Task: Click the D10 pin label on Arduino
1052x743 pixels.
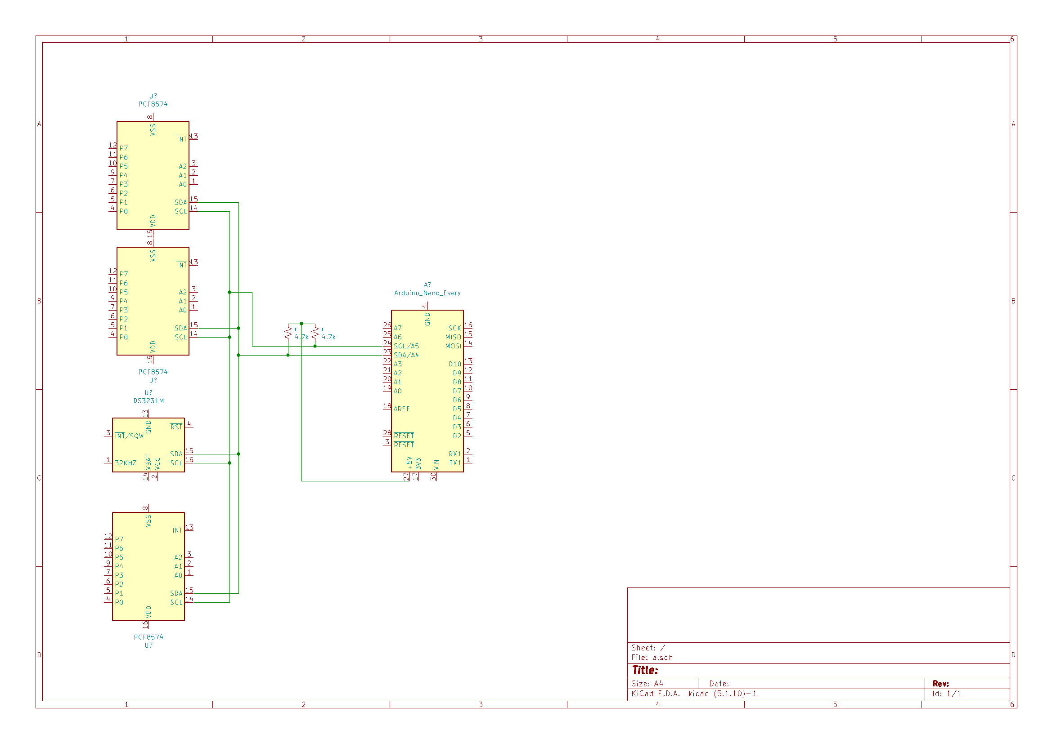Action: tap(454, 365)
